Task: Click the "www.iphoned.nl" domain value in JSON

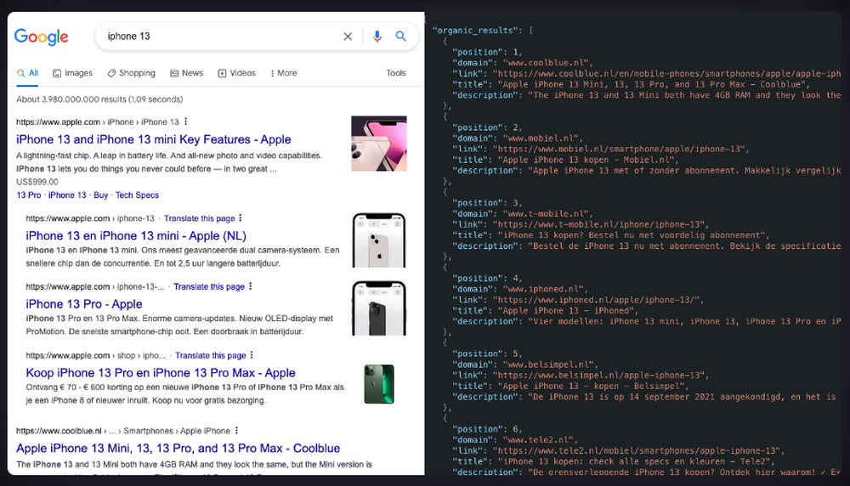Action: click(544, 290)
